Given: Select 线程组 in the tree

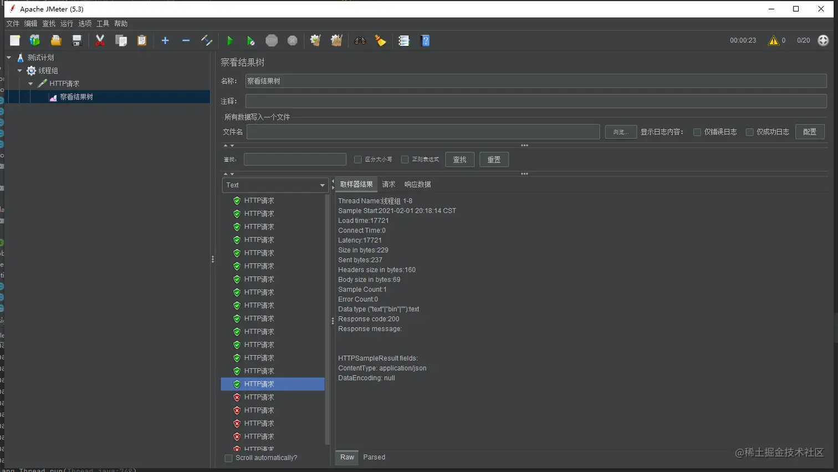Looking at the screenshot, I should [48, 71].
